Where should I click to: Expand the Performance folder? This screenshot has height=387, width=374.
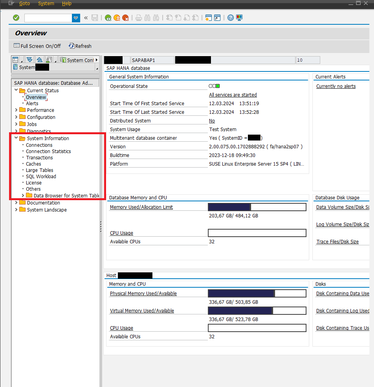click(16, 110)
